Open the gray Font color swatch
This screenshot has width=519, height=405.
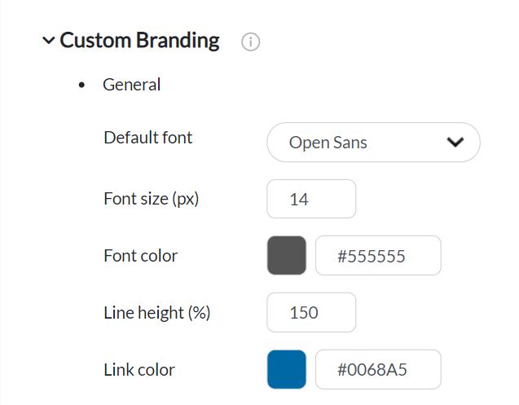[287, 255]
